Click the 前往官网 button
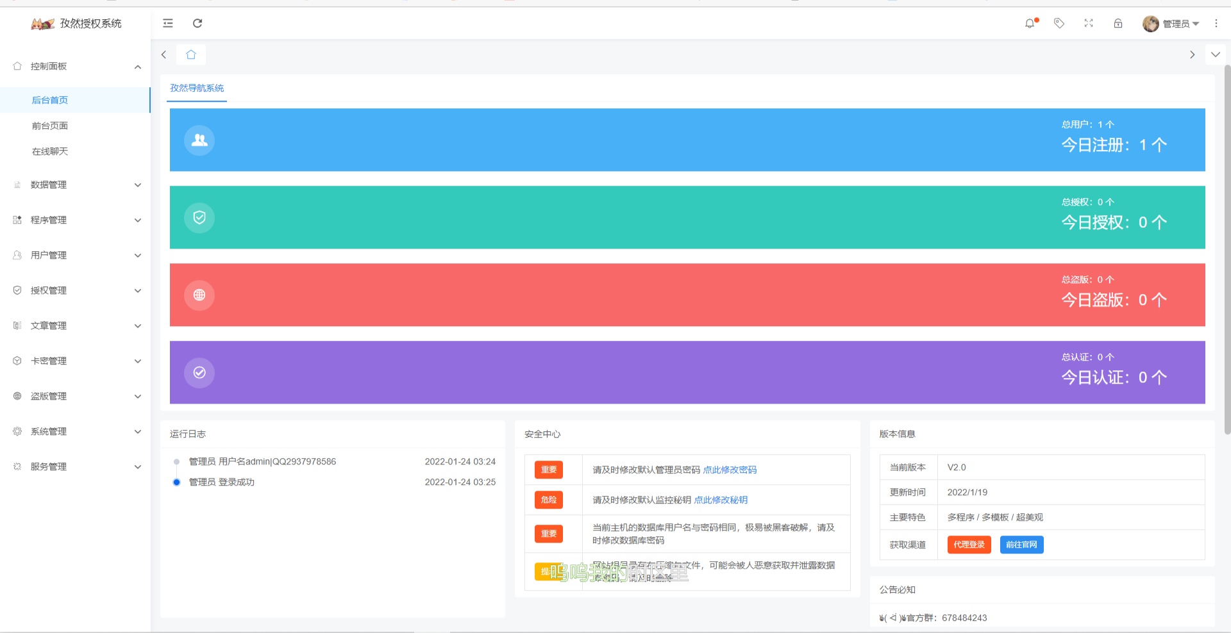1231x633 pixels. click(1021, 545)
